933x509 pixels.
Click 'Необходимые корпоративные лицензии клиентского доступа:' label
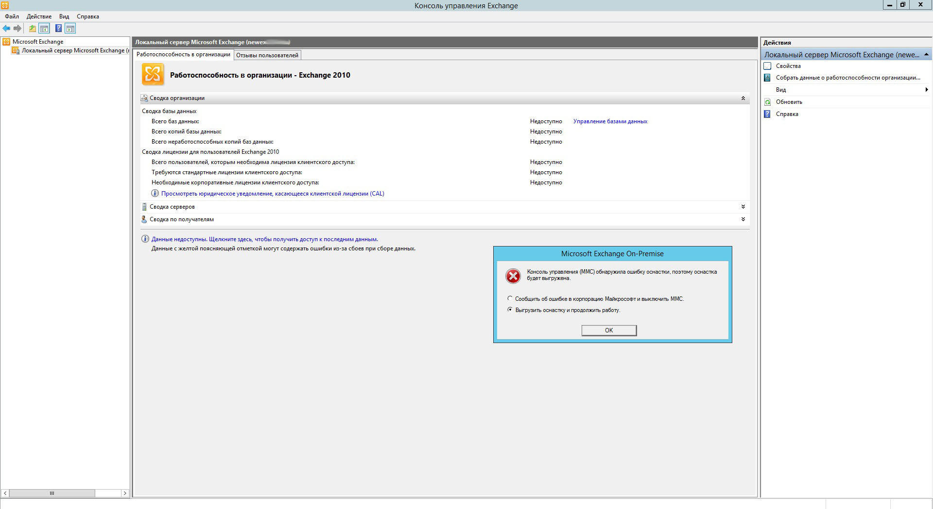click(x=235, y=182)
